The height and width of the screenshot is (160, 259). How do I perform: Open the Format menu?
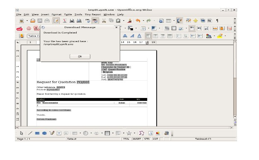[56, 14]
